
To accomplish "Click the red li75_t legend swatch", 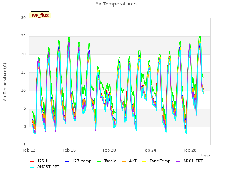I will [x=32, y=162].
